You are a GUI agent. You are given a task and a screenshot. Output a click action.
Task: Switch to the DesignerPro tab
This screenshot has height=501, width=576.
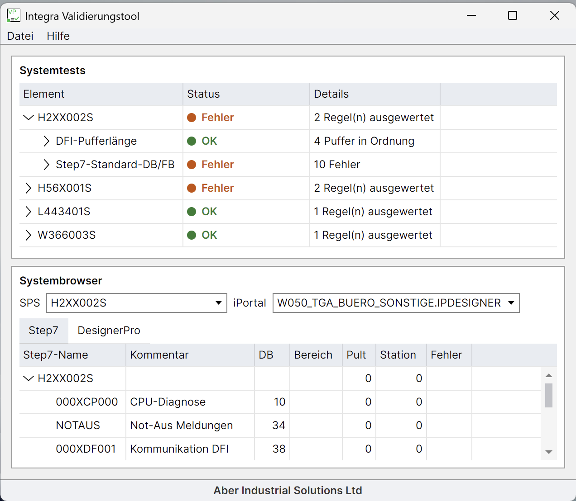tap(109, 331)
